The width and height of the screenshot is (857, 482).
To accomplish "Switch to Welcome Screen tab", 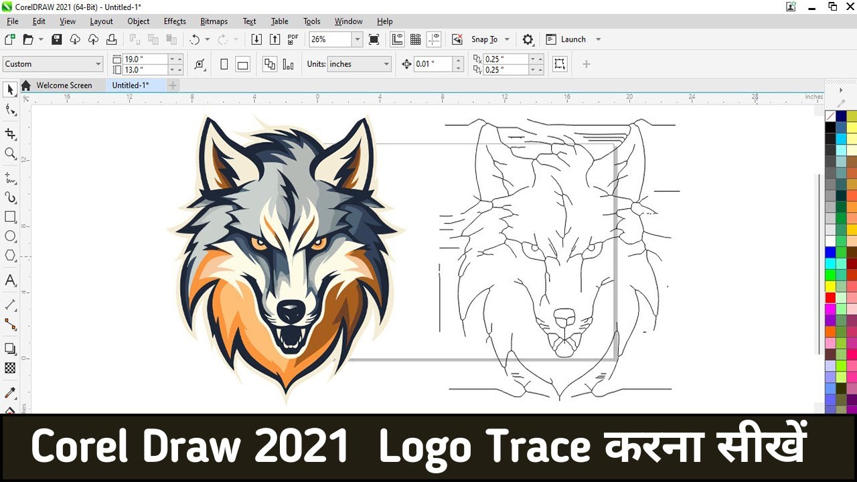I will pyautogui.click(x=64, y=85).
